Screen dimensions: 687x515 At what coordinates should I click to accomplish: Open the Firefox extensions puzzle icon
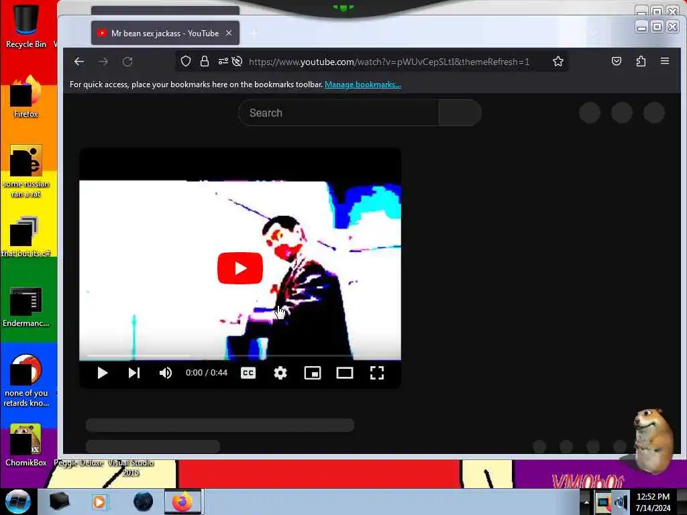click(x=641, y=61)
